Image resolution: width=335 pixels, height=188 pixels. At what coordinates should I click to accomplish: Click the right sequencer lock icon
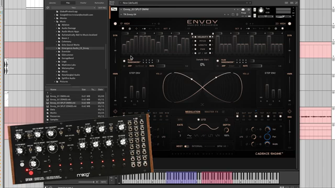click(213, 33)
